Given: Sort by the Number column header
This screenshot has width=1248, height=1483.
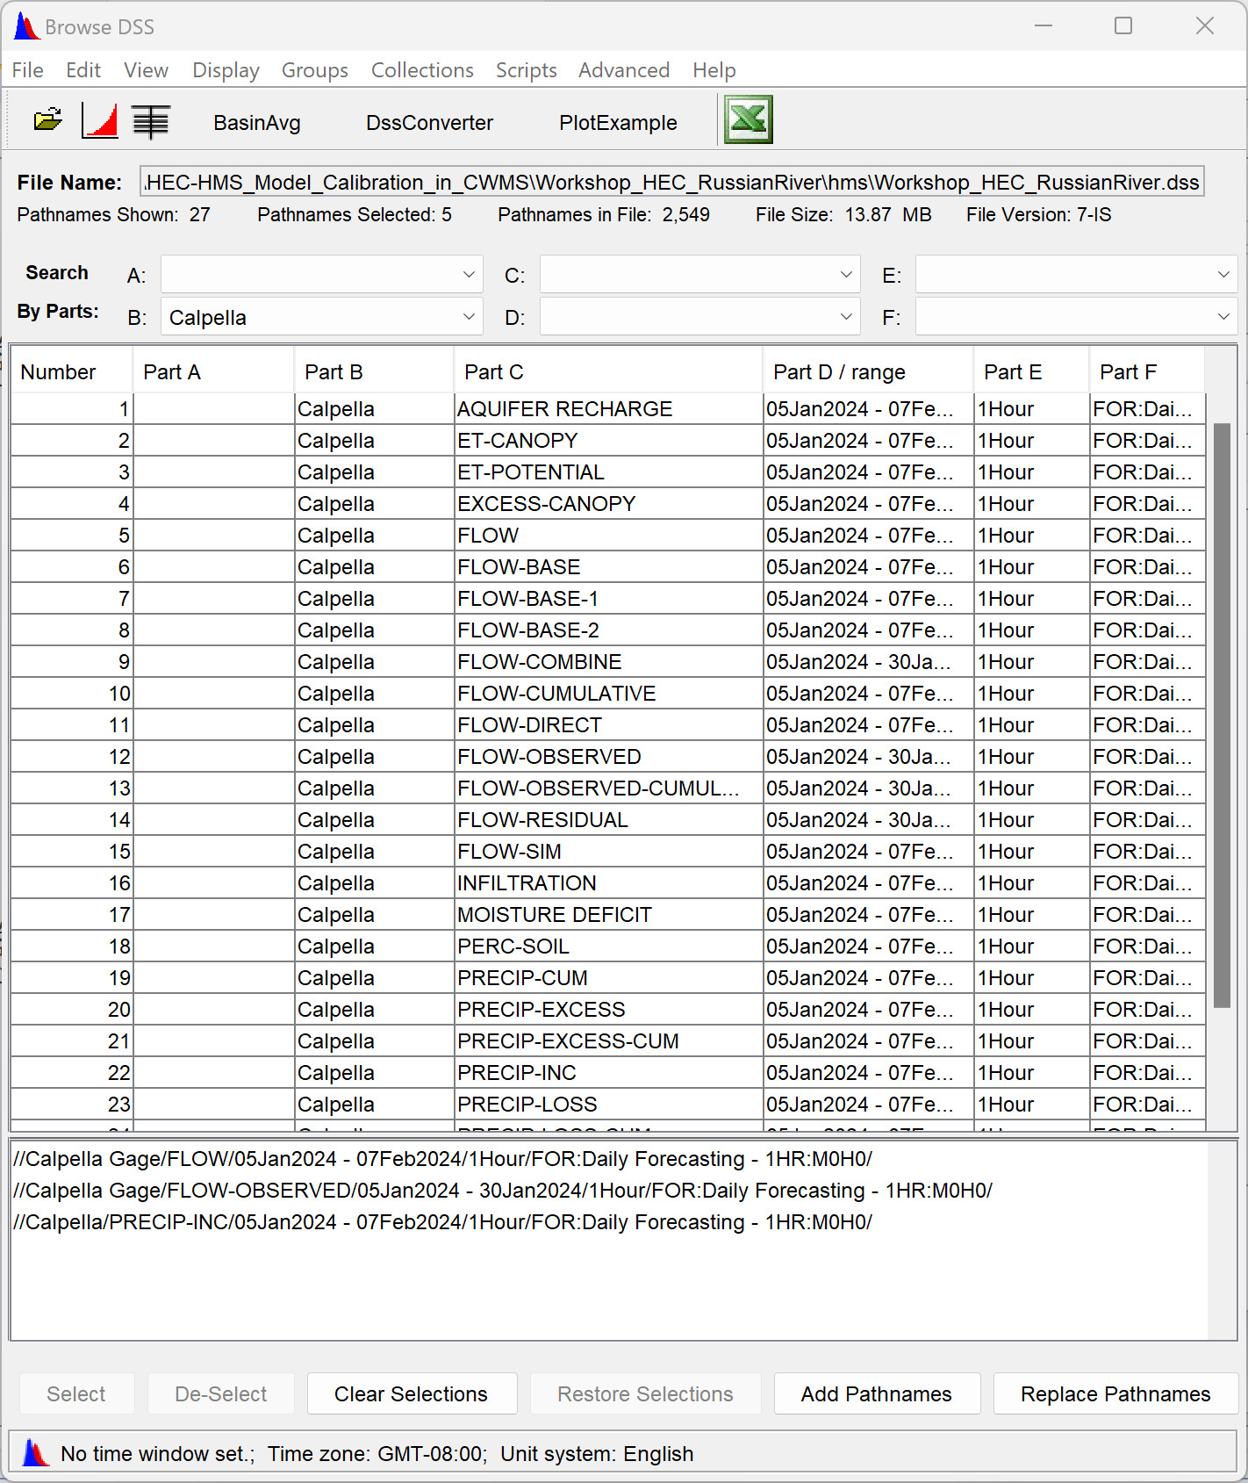Looking at the screenshot, I should [x=71, y=371].
